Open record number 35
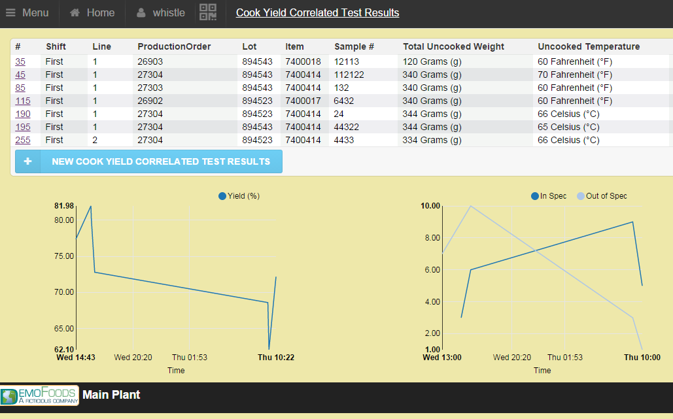This screenshot has height=419, width=673. (x=20, y=61)
